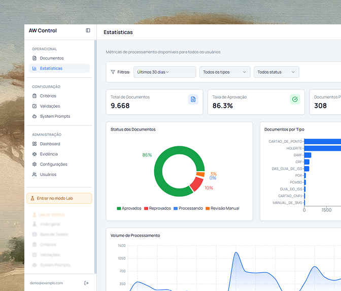This screenshot has width=341, height=291.
Task: Open the Últimos 30 dias period dropdown
Action: [x=164, y=72]
